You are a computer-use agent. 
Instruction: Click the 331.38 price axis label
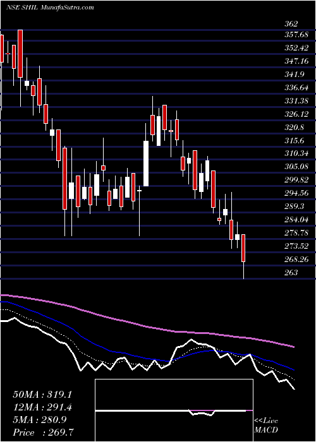[296, 101]
